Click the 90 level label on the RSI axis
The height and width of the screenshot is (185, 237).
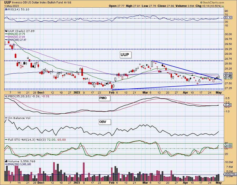[226, 11]
